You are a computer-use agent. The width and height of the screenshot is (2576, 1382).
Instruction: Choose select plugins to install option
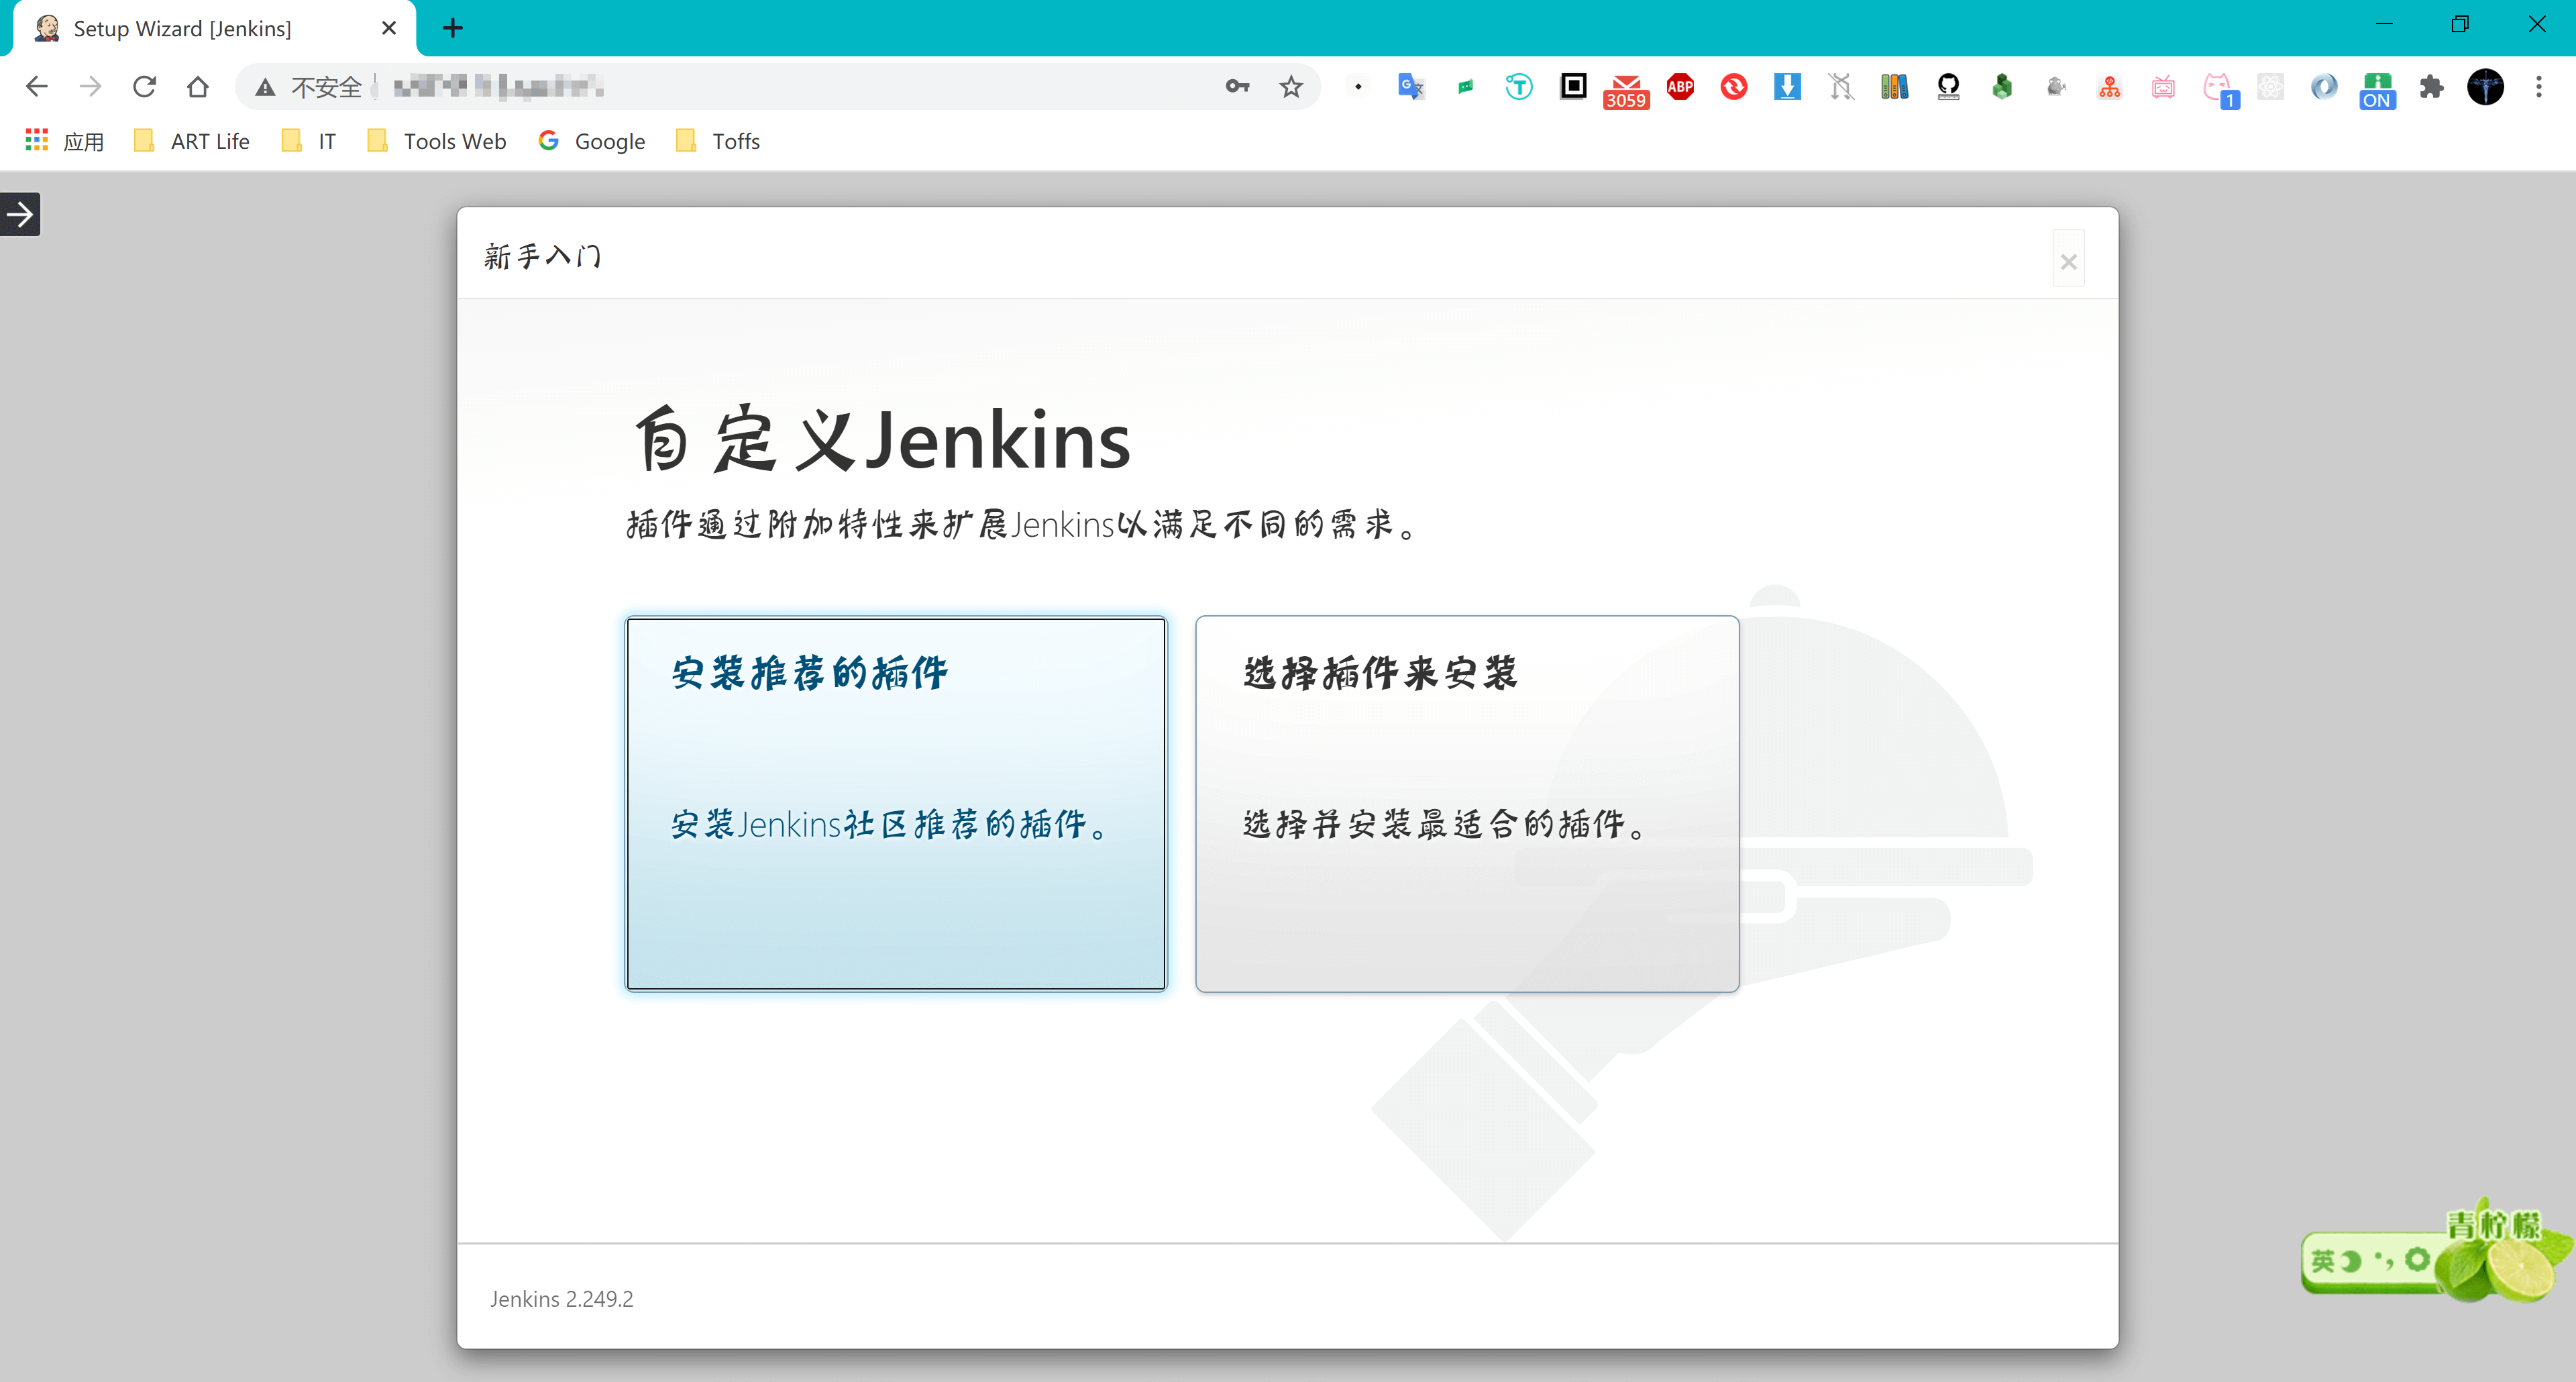click(1466, 803)
